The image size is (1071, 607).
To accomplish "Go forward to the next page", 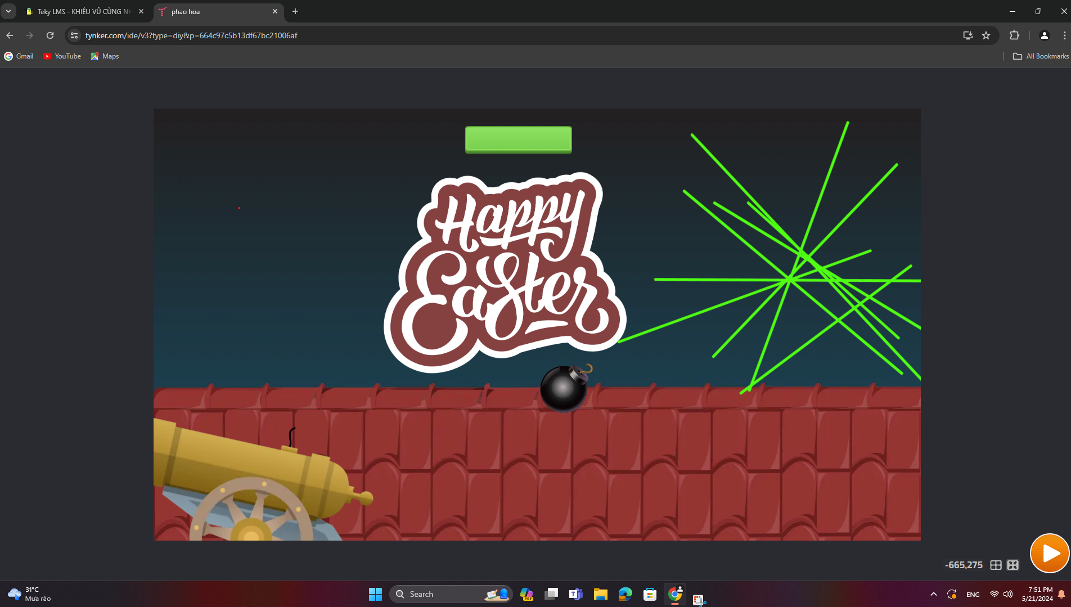I will [30, 35].
